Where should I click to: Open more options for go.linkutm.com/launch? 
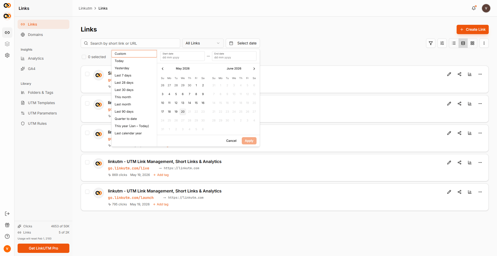tap(480, 192)
